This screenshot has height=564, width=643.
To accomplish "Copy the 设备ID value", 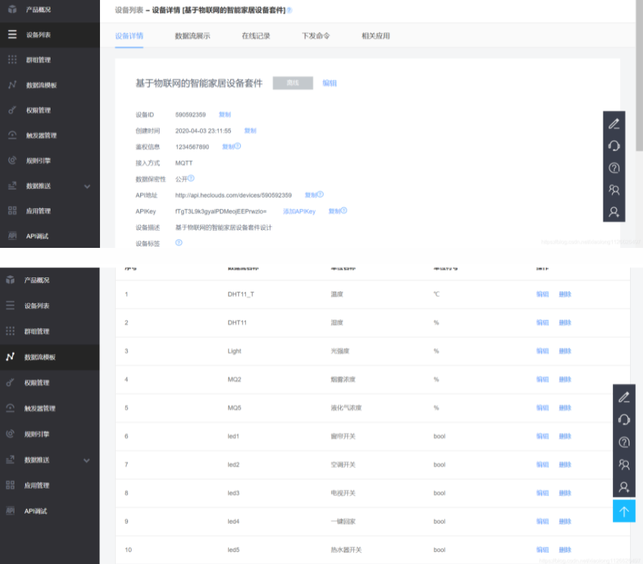I will [224, 114].
